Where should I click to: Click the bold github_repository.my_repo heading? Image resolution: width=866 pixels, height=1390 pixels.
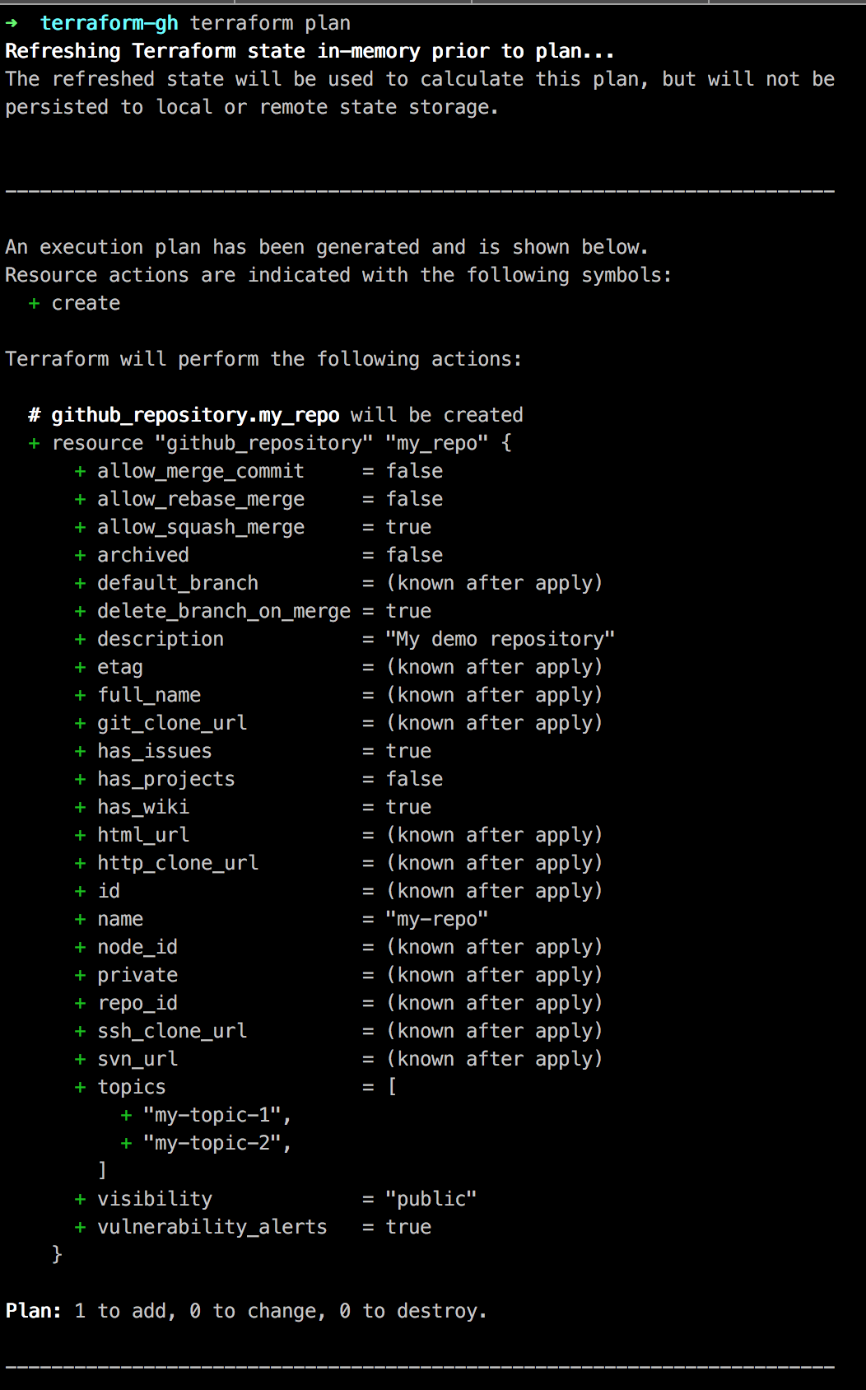coord(195,415)
